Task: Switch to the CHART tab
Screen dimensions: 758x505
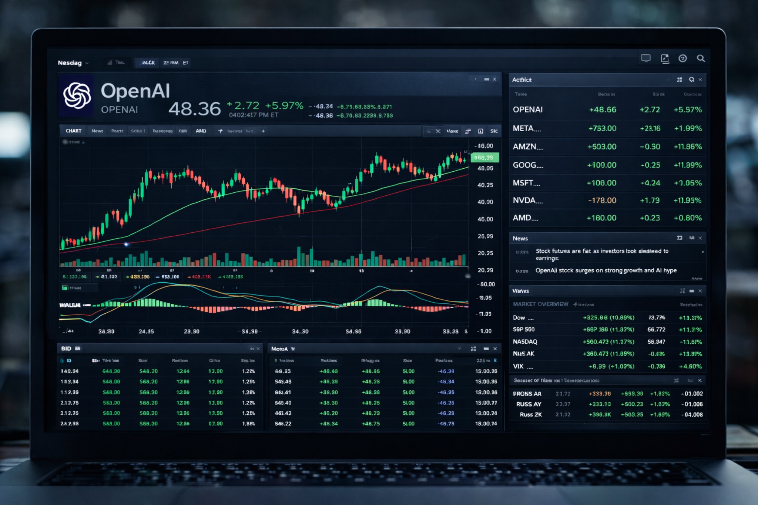Action: (73, 131)
